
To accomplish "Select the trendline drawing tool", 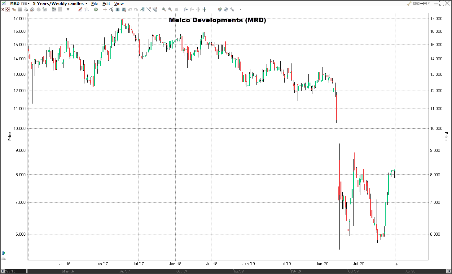I will pos(149,9).
